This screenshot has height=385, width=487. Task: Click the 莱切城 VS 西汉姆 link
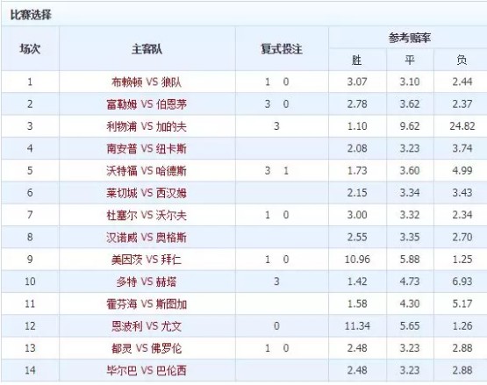click(147, 193)
